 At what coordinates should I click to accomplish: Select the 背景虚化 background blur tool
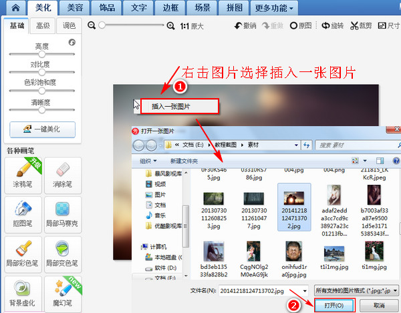coord(23,294)
